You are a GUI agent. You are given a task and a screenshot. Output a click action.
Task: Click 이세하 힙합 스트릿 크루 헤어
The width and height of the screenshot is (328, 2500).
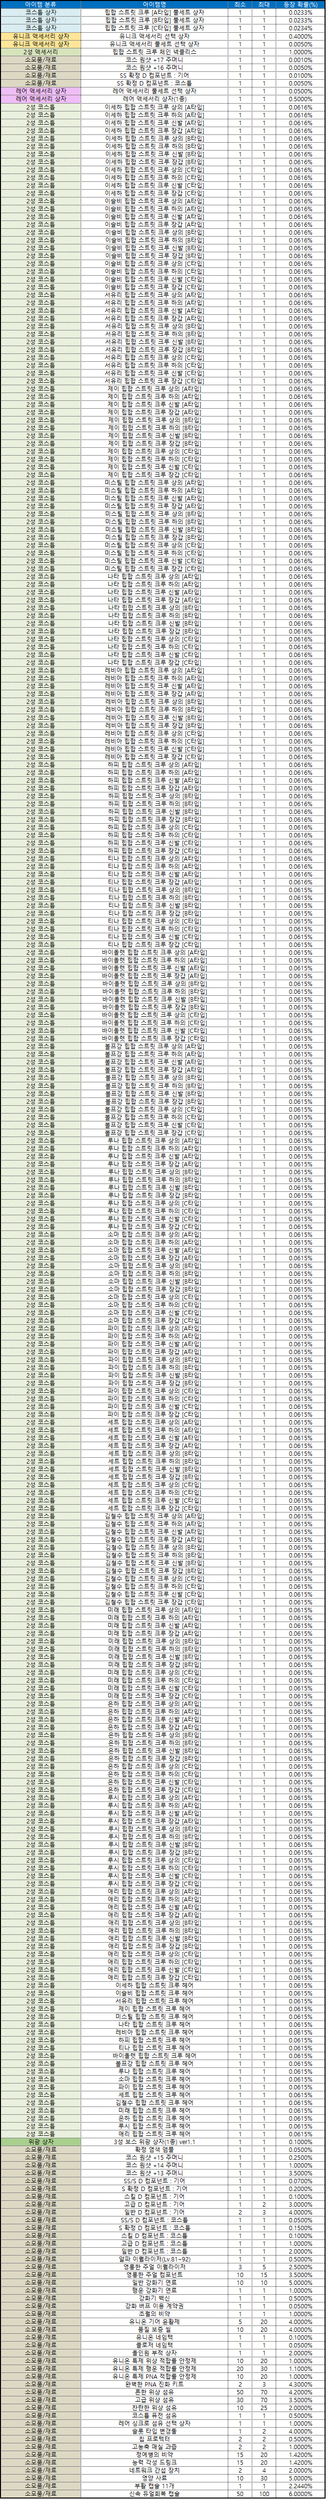point(155,1986)
